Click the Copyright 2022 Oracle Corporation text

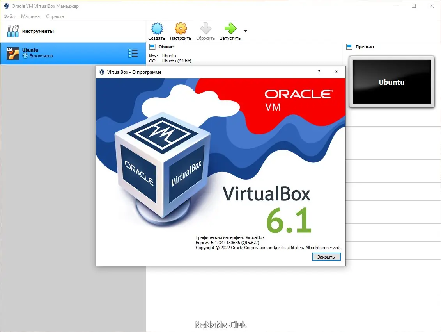click(268, 248)
